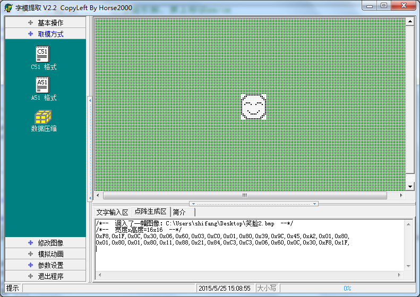
Task: Click the 提示 status bar label
Action: 13,288
